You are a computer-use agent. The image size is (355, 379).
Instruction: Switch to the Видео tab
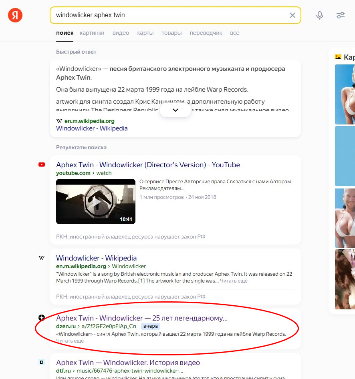pos(121,33)
